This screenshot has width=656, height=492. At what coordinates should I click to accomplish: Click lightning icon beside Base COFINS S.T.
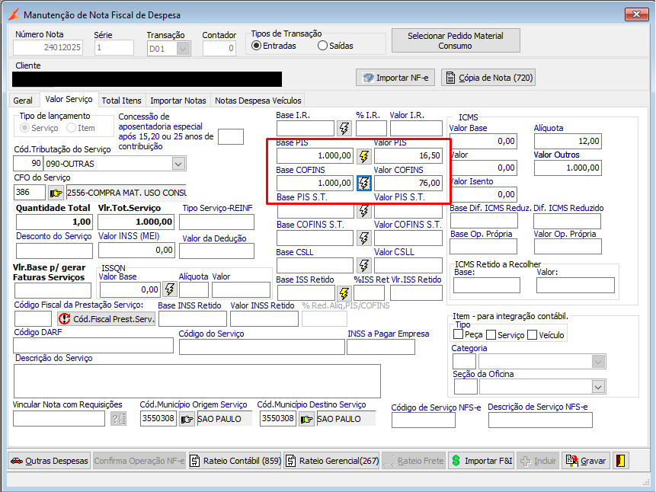point(364,238)
